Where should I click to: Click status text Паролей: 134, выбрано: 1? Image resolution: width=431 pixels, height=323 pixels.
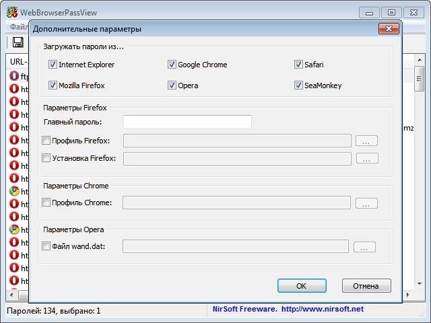tap(54, 311)
